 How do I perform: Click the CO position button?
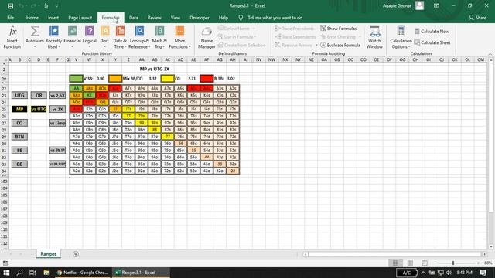tap(19, 123)
